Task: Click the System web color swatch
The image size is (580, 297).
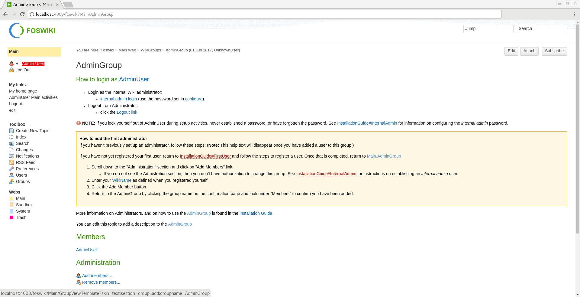Action: [11, 211]
